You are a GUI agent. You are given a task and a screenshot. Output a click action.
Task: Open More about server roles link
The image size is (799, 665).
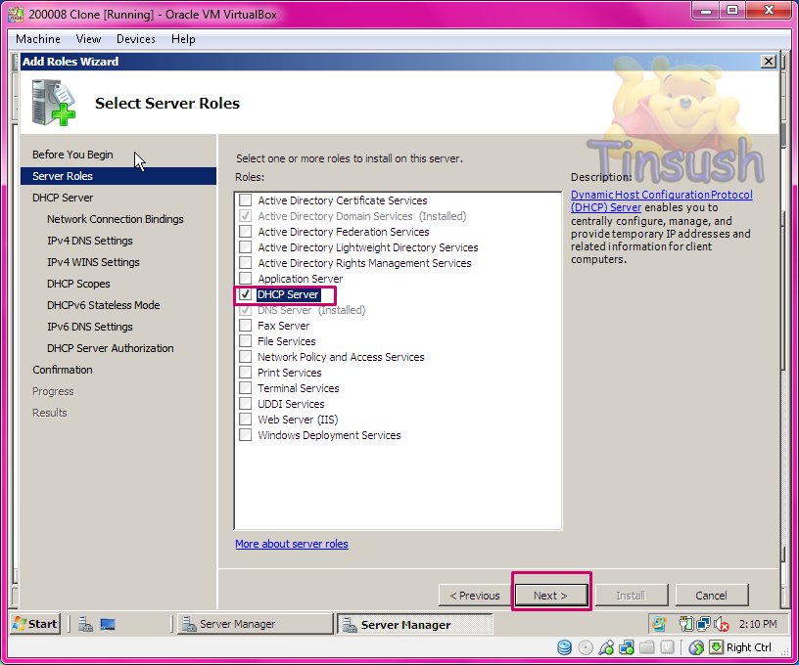(x=292, y=544)
